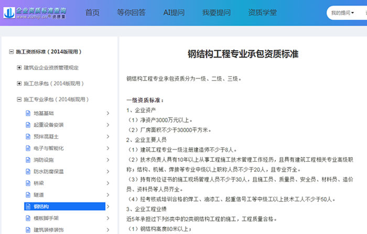Click the heading 钢结构工程专业承包资质标准

click(x=243, y=54)
